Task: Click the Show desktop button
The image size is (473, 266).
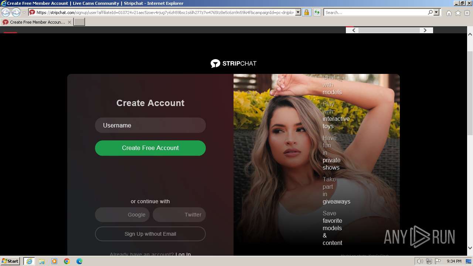Action: coord(469,261)
